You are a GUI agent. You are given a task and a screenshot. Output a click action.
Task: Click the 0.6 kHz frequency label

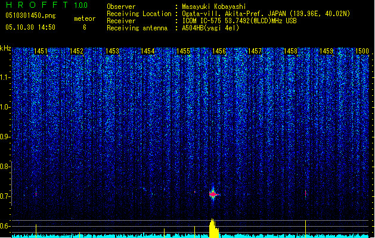click(x=5, y=226)
